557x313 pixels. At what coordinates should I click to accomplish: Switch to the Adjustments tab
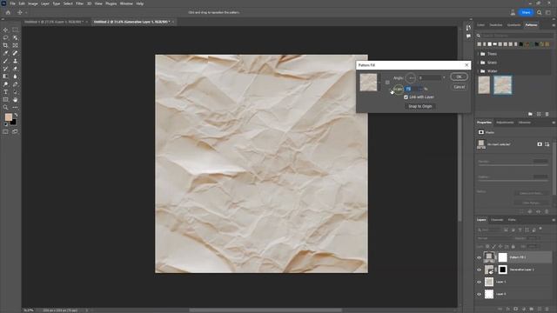[x=505, y=123]
